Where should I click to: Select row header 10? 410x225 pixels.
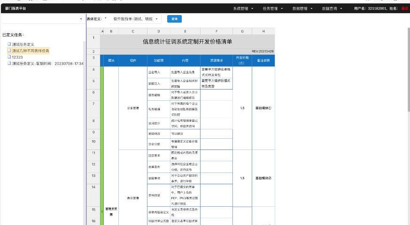click(93, 144)
